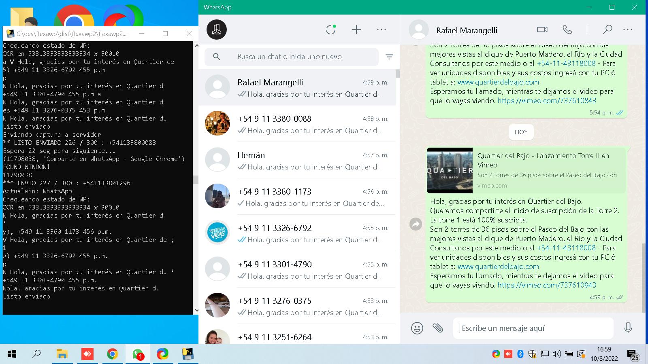Start a video call with Rafael Marangelli
The width and height of the screenshot is (648, 364).
(542, 30)
